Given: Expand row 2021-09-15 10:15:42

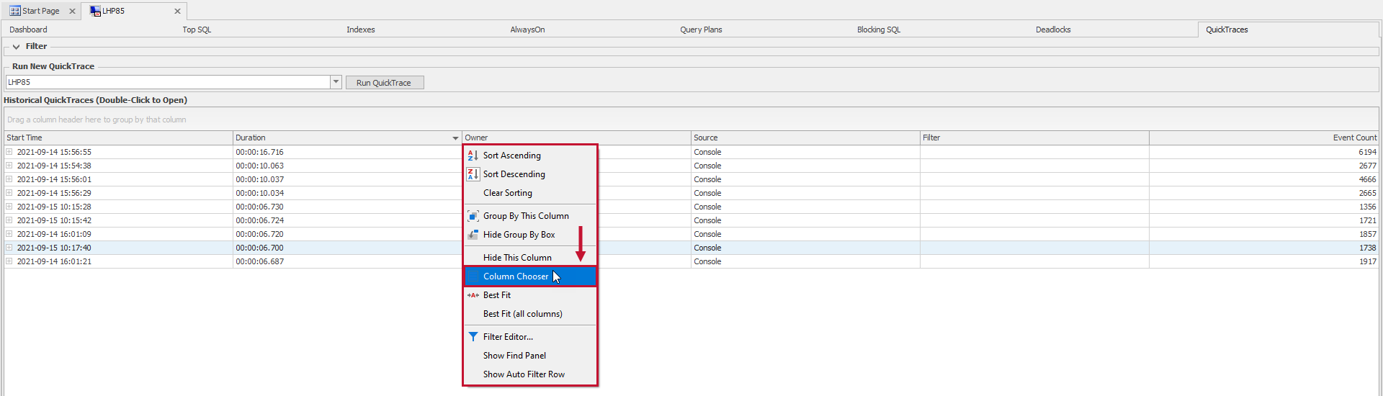Looking at the screenshot, I should click(9, 220).
